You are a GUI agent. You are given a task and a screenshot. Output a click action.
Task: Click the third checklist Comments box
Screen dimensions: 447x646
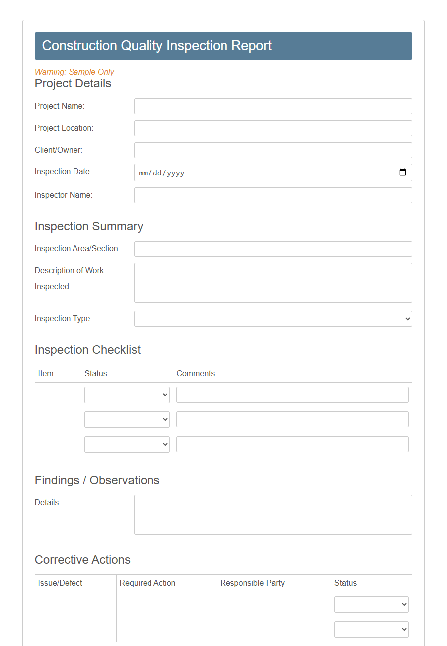pos(292,444)
